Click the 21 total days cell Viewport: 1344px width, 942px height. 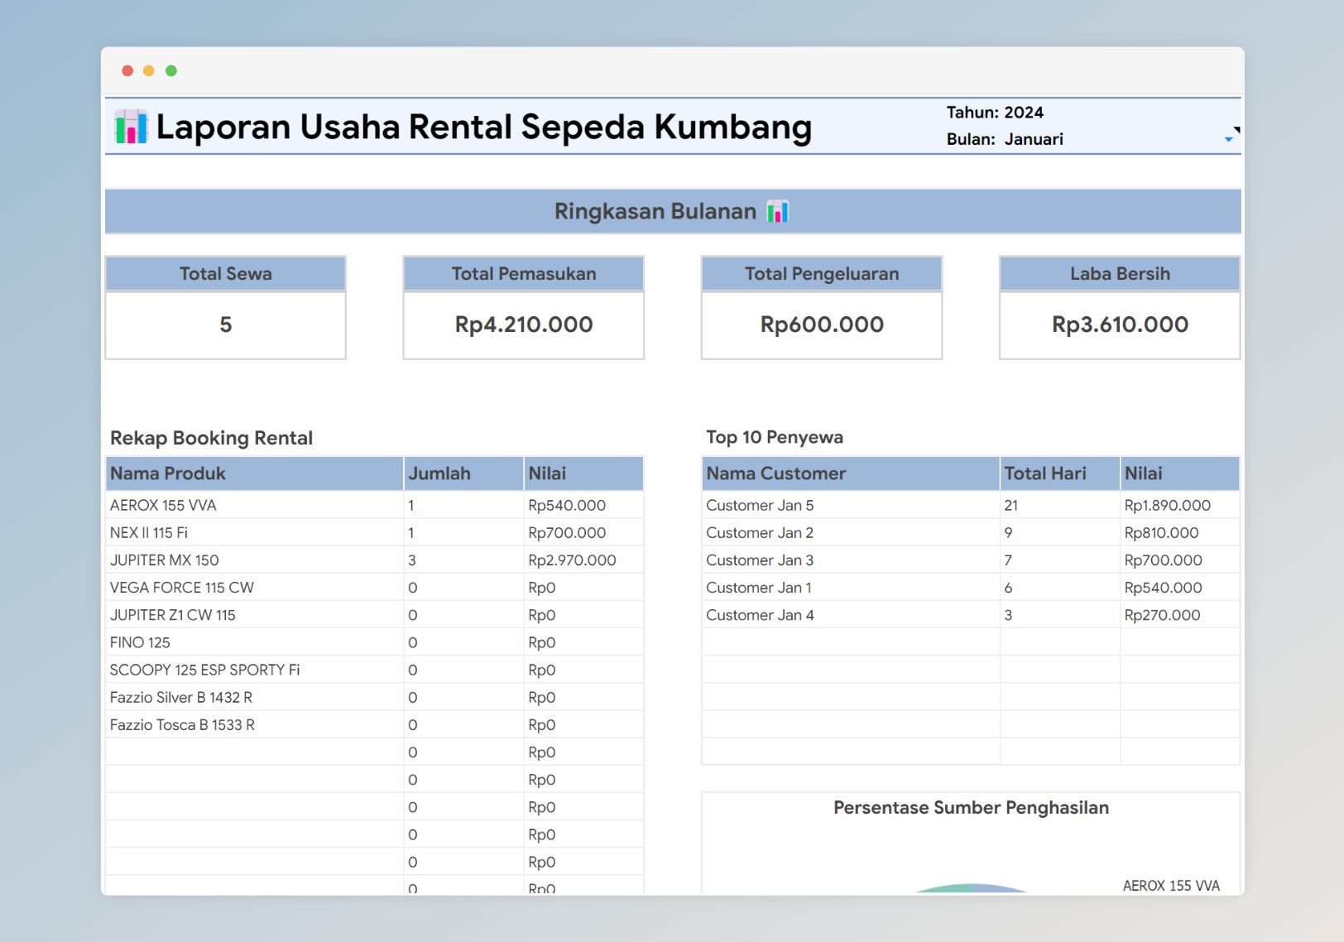pyautogui.click(x=1059, y=505)
